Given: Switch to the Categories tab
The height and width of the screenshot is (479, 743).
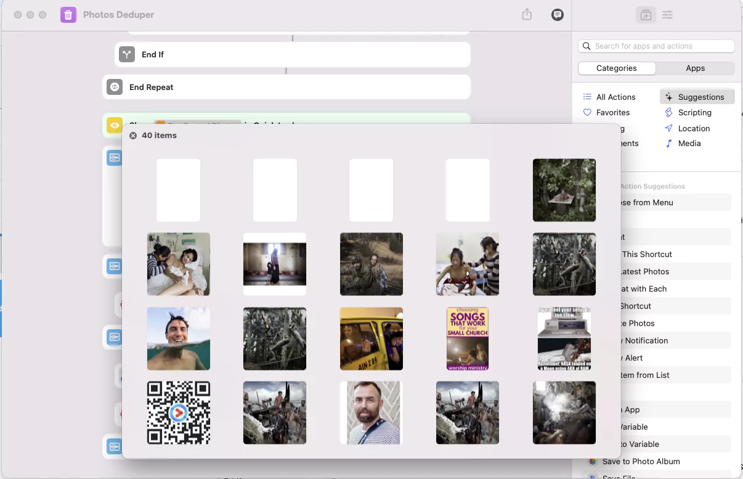Looking at the screenshot, I should point(617,68).
